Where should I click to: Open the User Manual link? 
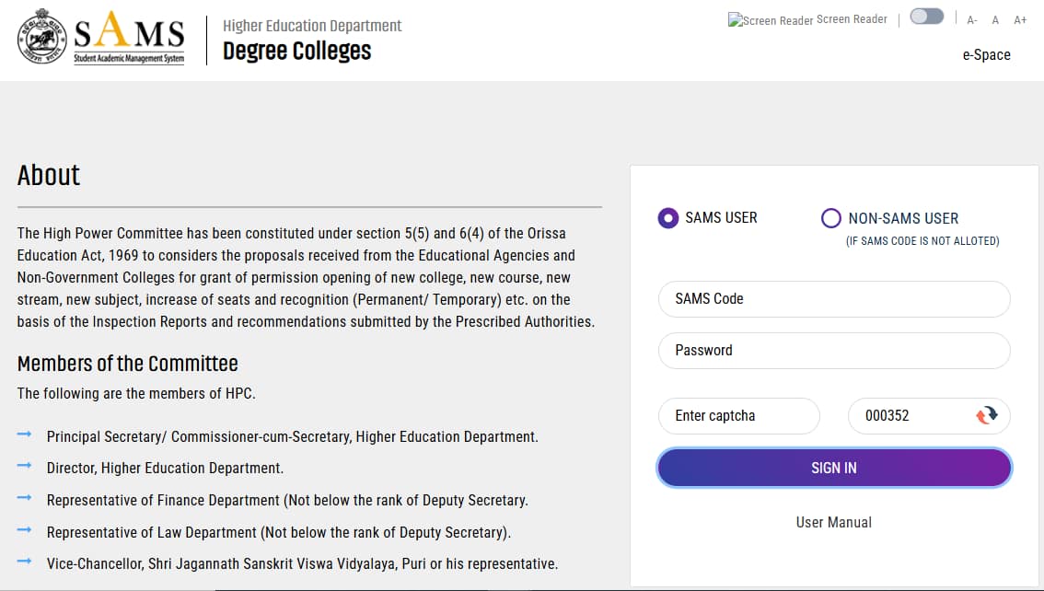point(833,523)
